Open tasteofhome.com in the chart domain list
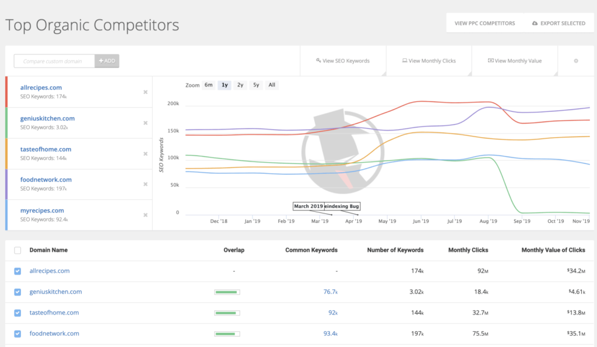The image size is (597, 347). pyautogui.click(x=45, y=149)
